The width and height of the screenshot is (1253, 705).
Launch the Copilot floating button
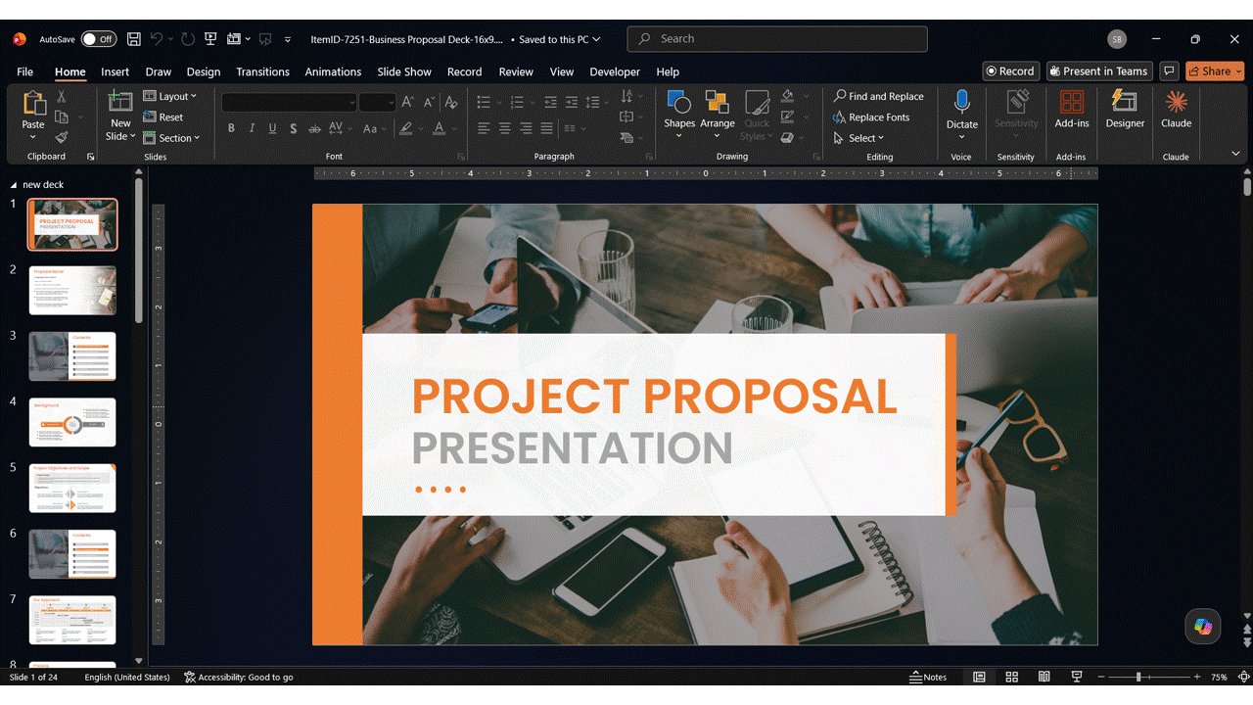[x=1203, y=627]
